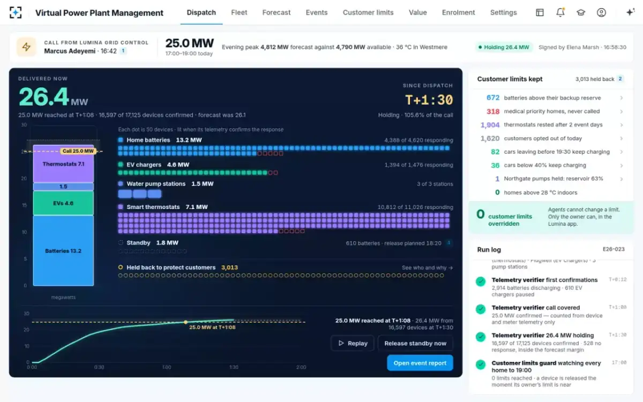Click 1,394 of 1,476 responding text
This screenshot has height=402, width=643.
point(418,165)
